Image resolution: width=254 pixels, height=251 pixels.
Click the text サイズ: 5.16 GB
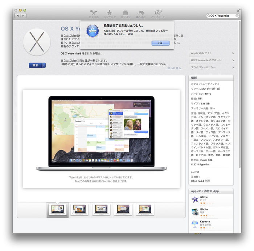pos(200,103)
